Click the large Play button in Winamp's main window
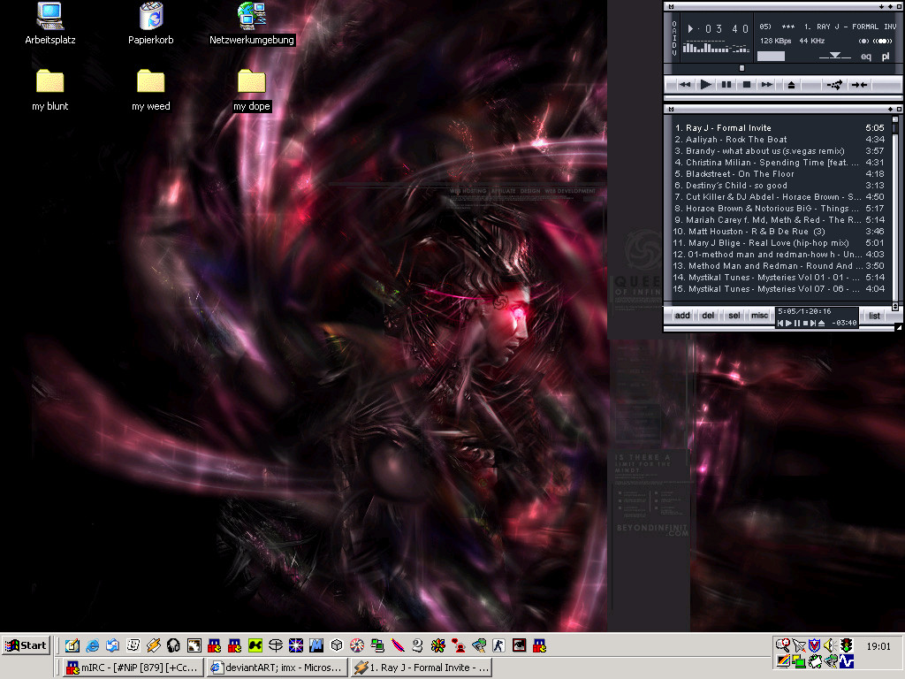This screenshot has height=679, width=905. coord(705,85)
